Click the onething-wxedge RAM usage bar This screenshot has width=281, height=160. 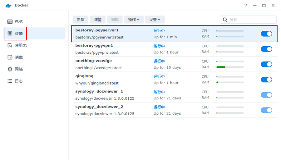click(230, 67)
